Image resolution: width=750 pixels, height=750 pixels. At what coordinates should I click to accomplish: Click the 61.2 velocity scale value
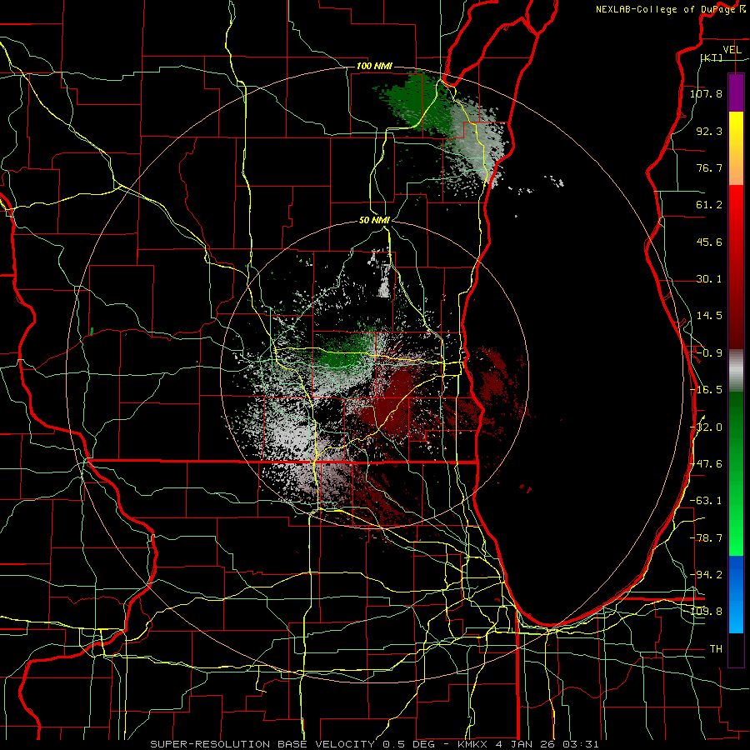tap(709, 205)
